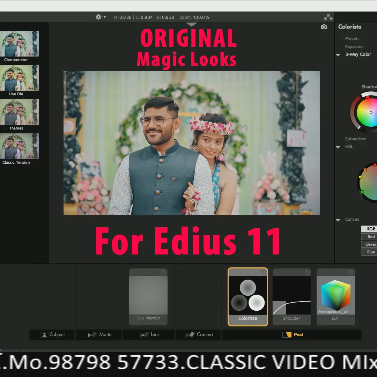Click the "Saturation:" label
377x377 pixels.
(x=356, y=139)
